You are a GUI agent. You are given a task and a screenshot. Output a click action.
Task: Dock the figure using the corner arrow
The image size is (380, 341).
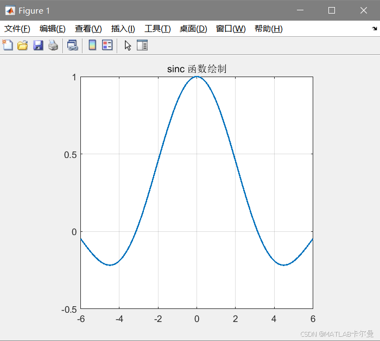coord(375,29)
